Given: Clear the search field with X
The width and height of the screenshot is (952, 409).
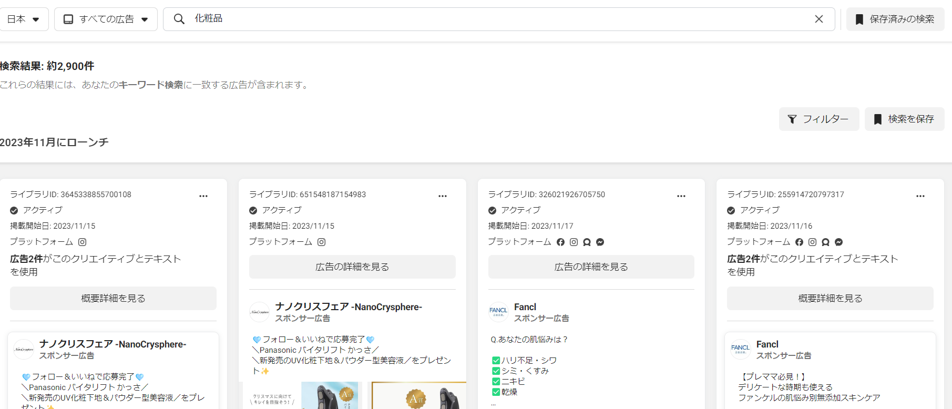Looking at the screenshot, I should 818,19.
